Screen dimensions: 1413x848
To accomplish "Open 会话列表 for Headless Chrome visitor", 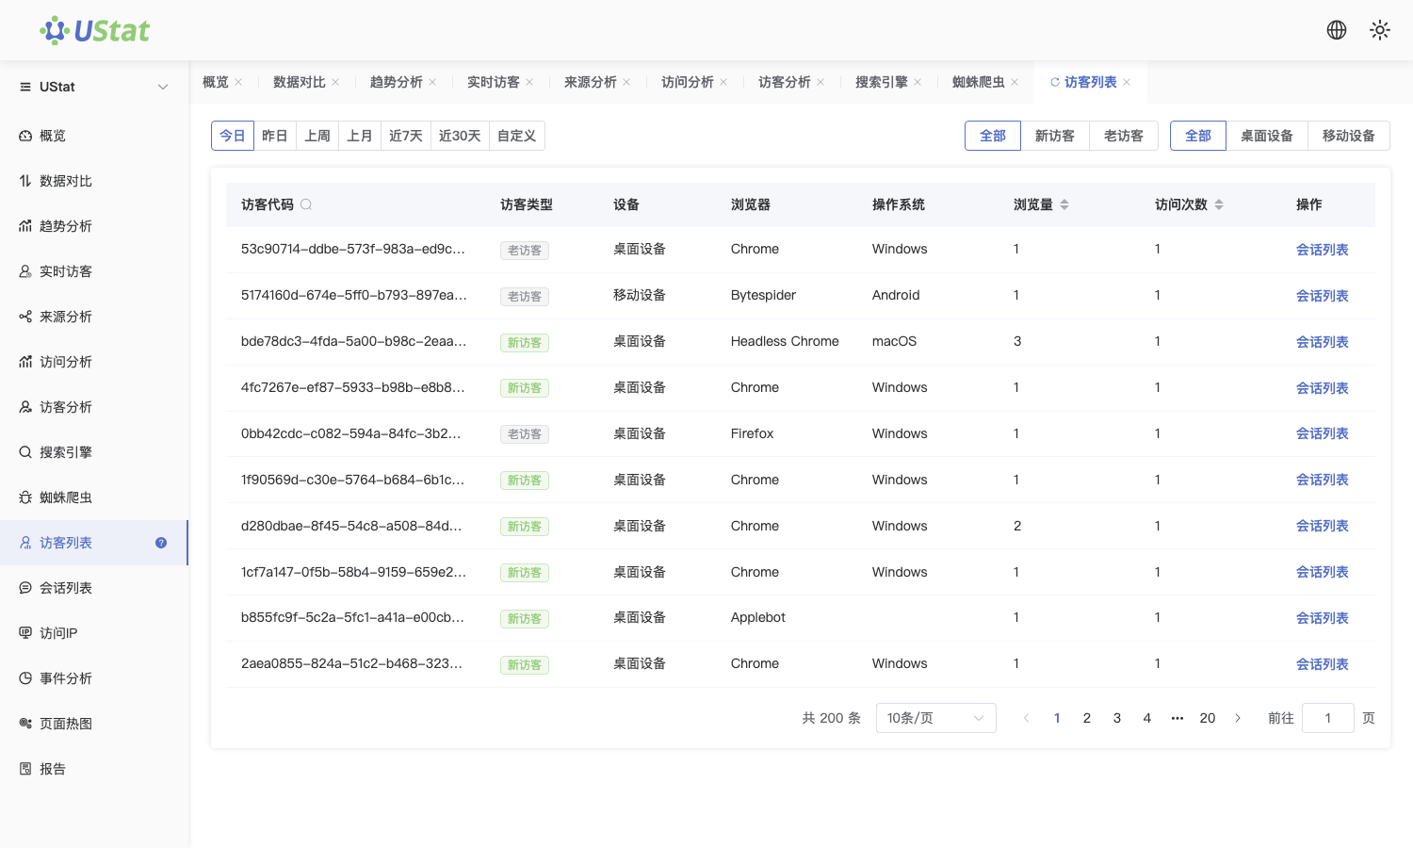I will point(1323,342).
